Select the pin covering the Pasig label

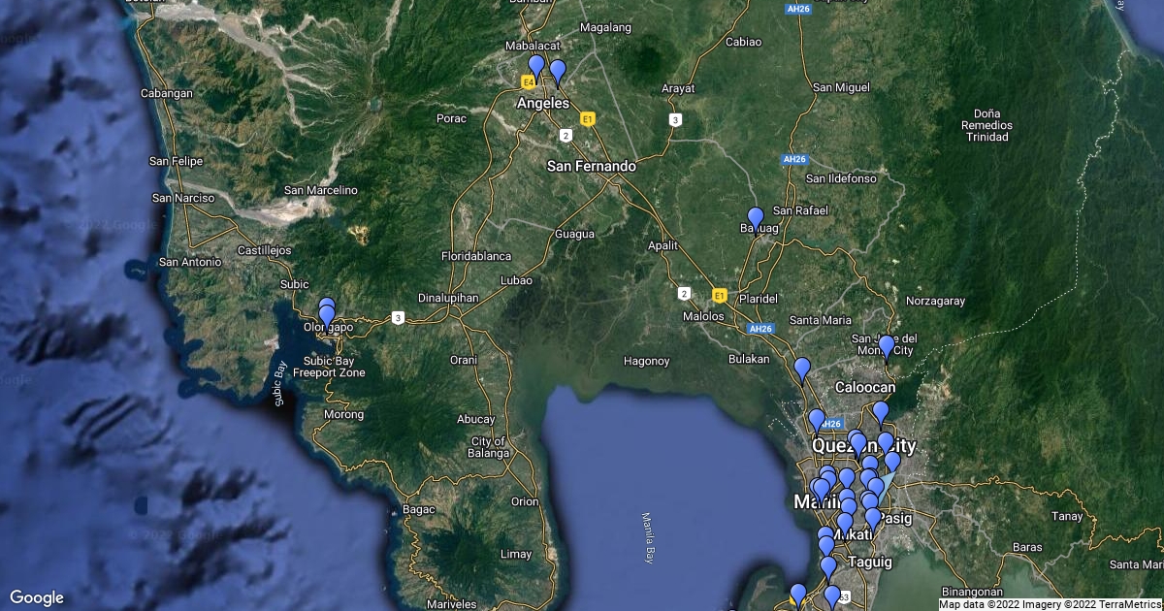(872, 519)
